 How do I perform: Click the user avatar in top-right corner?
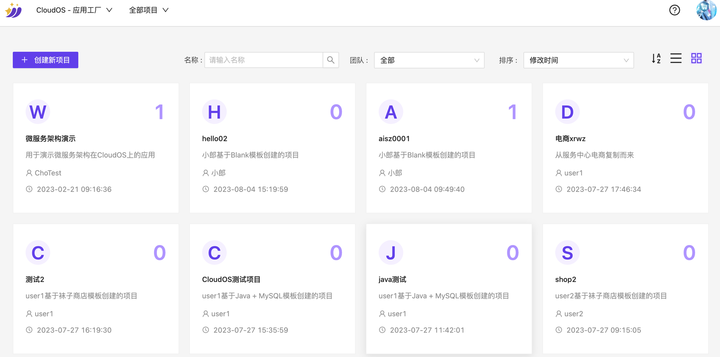coord(706,10)
